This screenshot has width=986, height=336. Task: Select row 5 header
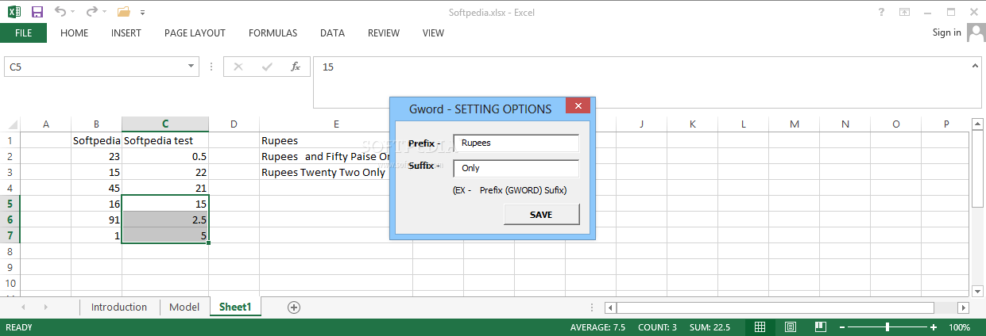tap(10, 204)
